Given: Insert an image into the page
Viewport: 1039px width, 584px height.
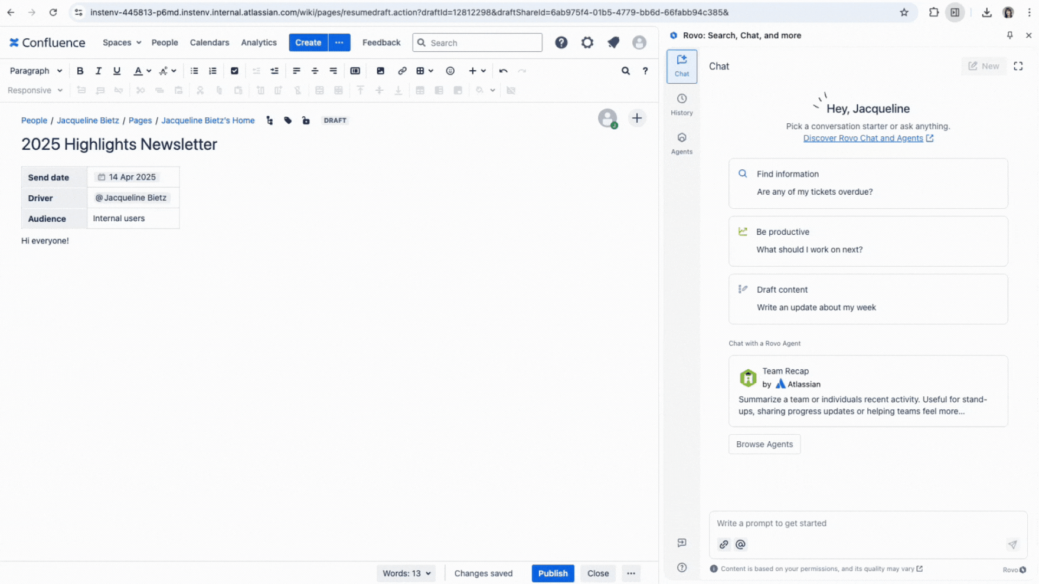Looking at the screenshot, I should 381,71.
